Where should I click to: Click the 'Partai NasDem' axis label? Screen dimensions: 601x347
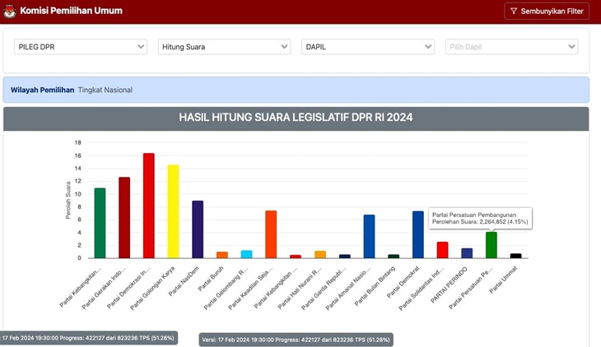[x=184, y=281]
